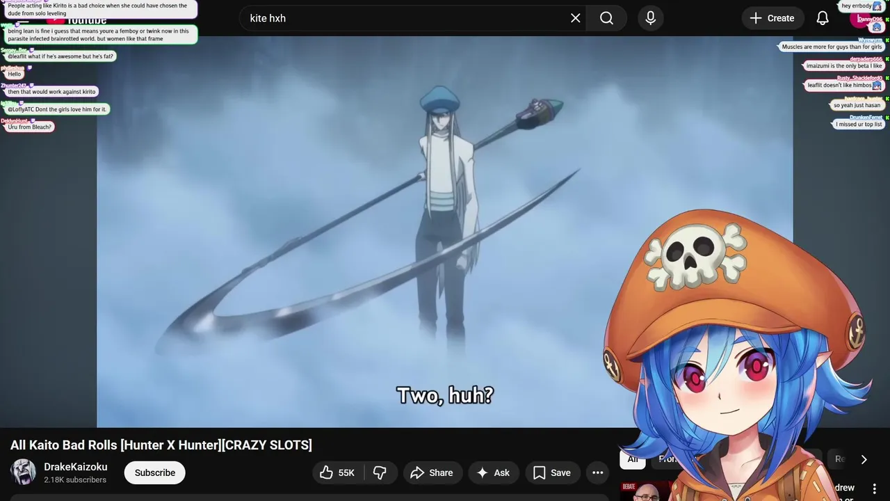Open the Ask AI feature
The height and width of the screenshot is (501, 890).
pos(493,472)
